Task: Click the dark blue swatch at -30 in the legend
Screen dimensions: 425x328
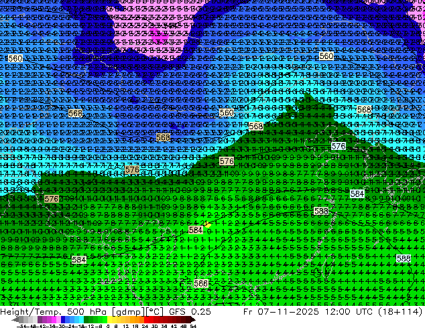Action: click(63, 319)
